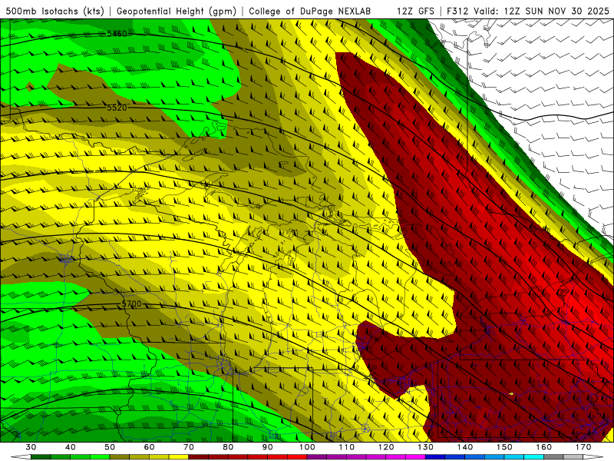Click the 100 value on the color scale

coord(307,447)
